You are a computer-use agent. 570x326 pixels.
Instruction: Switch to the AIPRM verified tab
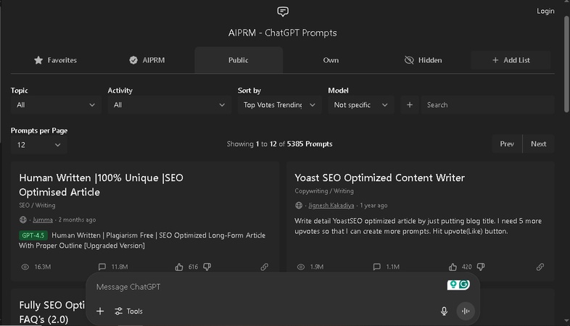[x=147, y=60]
